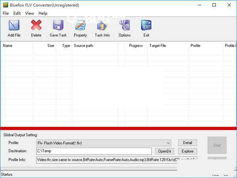Open the Task Info toolbar icon

click(x=102, y=25)
